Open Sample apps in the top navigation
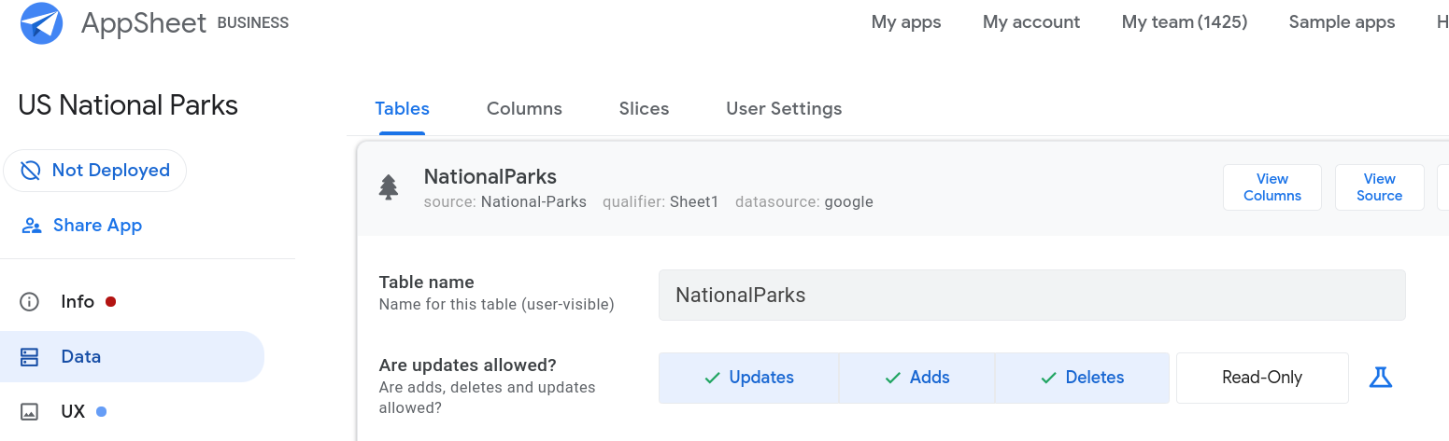 point(1342,22)
